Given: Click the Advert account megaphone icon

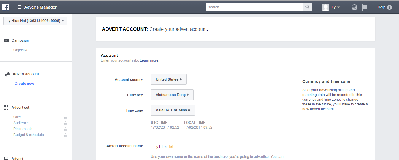Looking at the screenshot, I should 7,74.
